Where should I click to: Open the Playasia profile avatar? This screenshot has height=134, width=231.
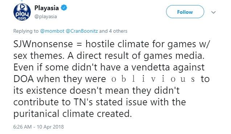coord(22,12)
